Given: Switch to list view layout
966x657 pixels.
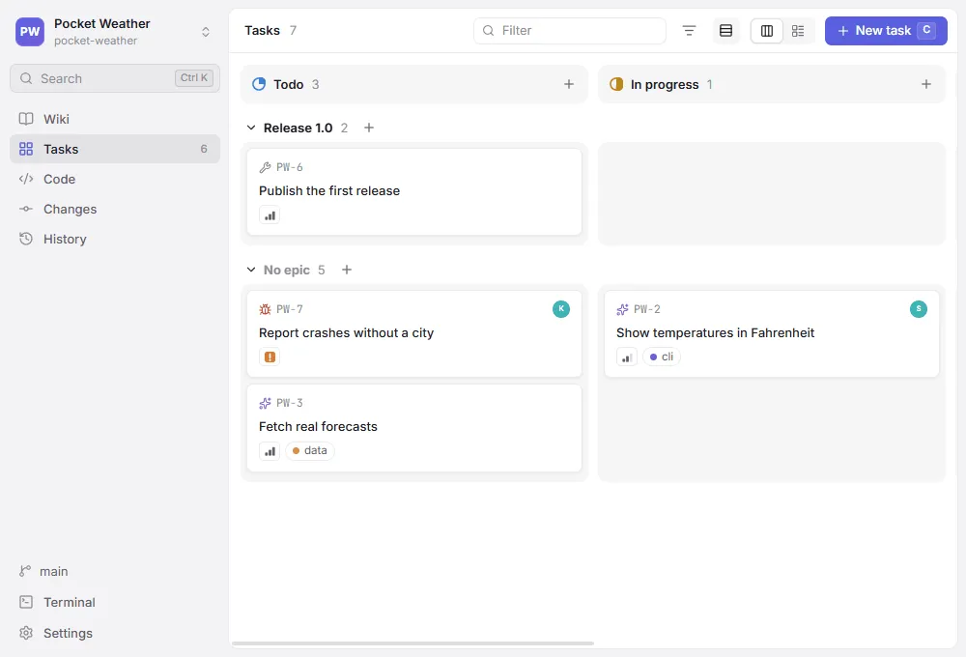Looking at the screenshot, I should tap(725, 31).
